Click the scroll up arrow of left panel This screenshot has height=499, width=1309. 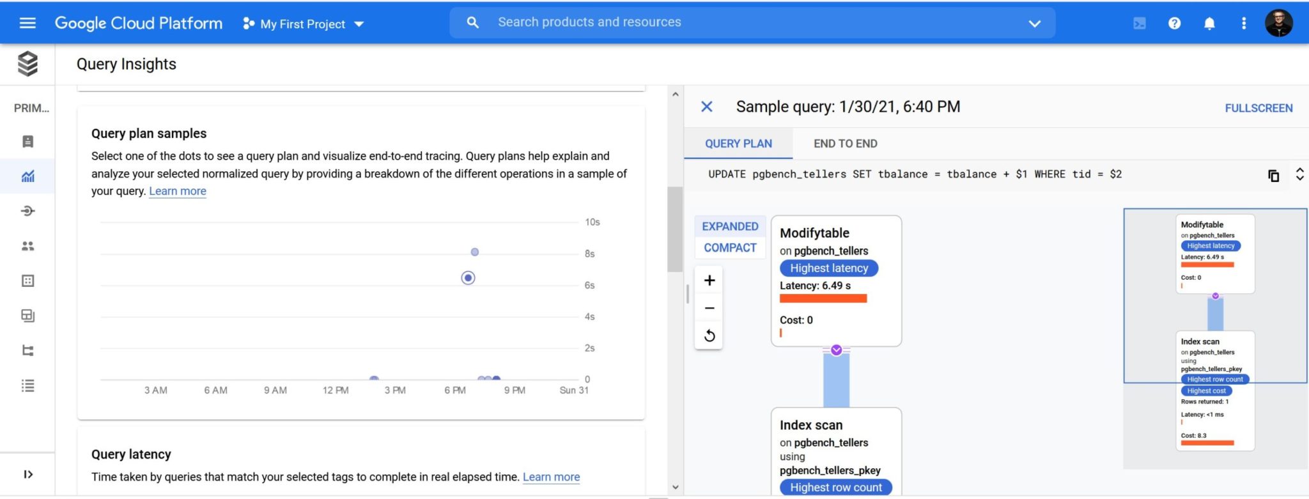point(675,95)
